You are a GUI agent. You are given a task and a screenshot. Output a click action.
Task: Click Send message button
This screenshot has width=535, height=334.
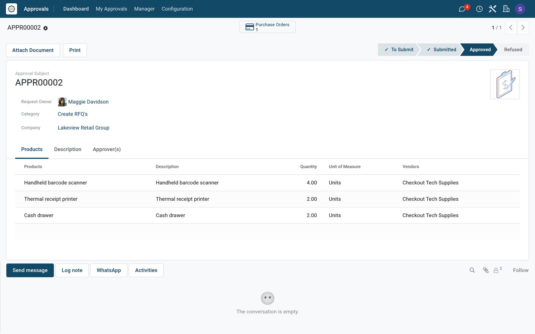pyautogui.click(x=30, y=270)
